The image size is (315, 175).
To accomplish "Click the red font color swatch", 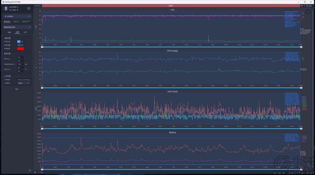I will (x=20, y=49).
